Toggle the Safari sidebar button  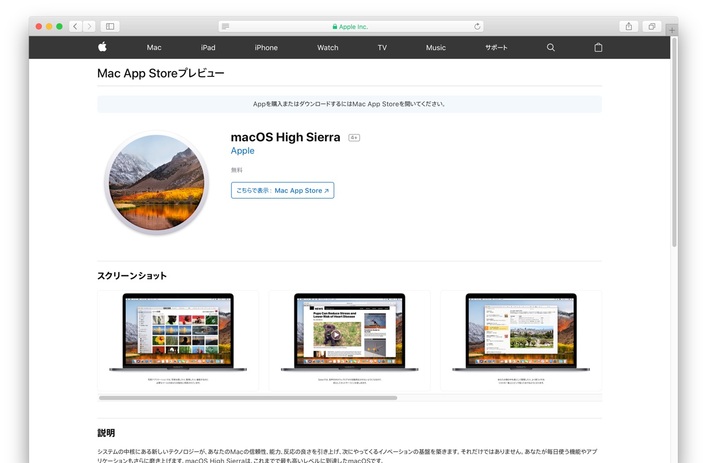110,27
